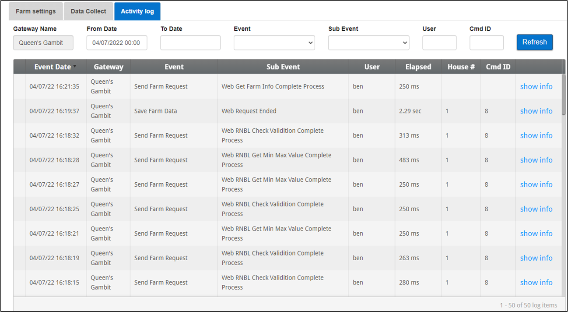The image size is (568, 312).
Task: Expand the Event filter dropdown
Action: pos(274,43)
